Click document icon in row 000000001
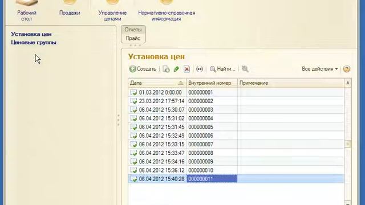 (133, 92)
